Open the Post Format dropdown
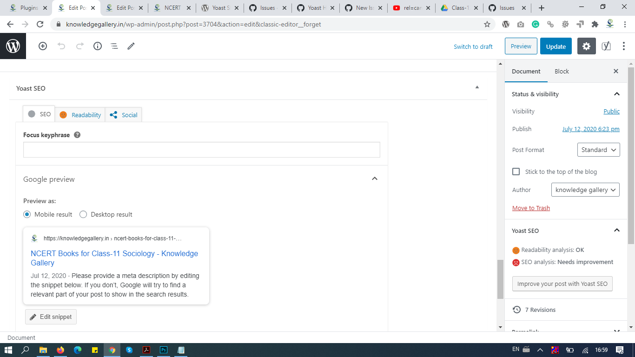635x357 pixels. 598,150
